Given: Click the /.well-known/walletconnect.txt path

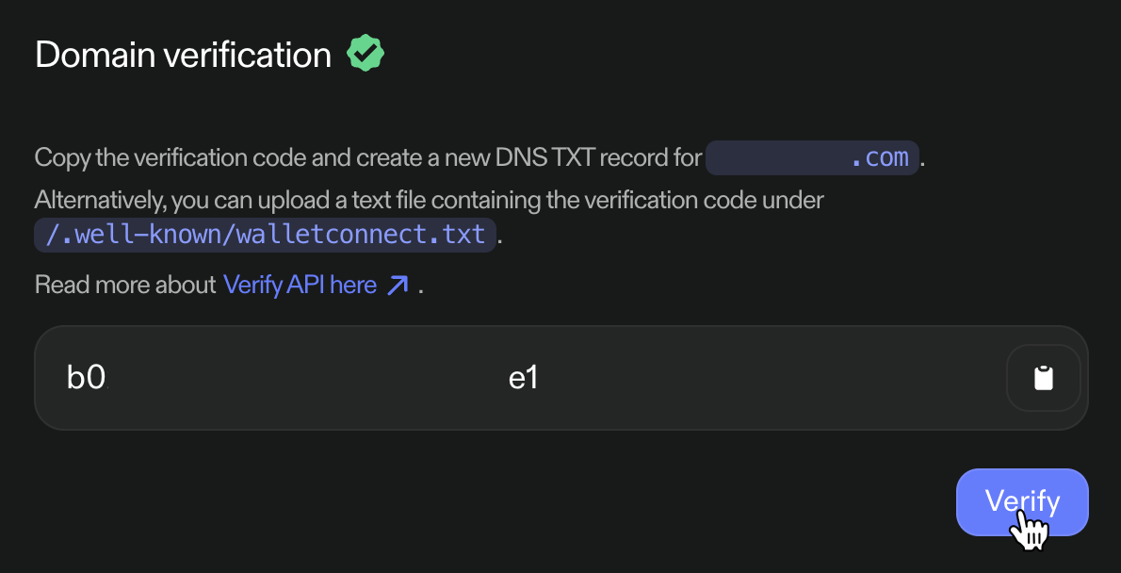Looking at the screenshot, I should 266,234.
